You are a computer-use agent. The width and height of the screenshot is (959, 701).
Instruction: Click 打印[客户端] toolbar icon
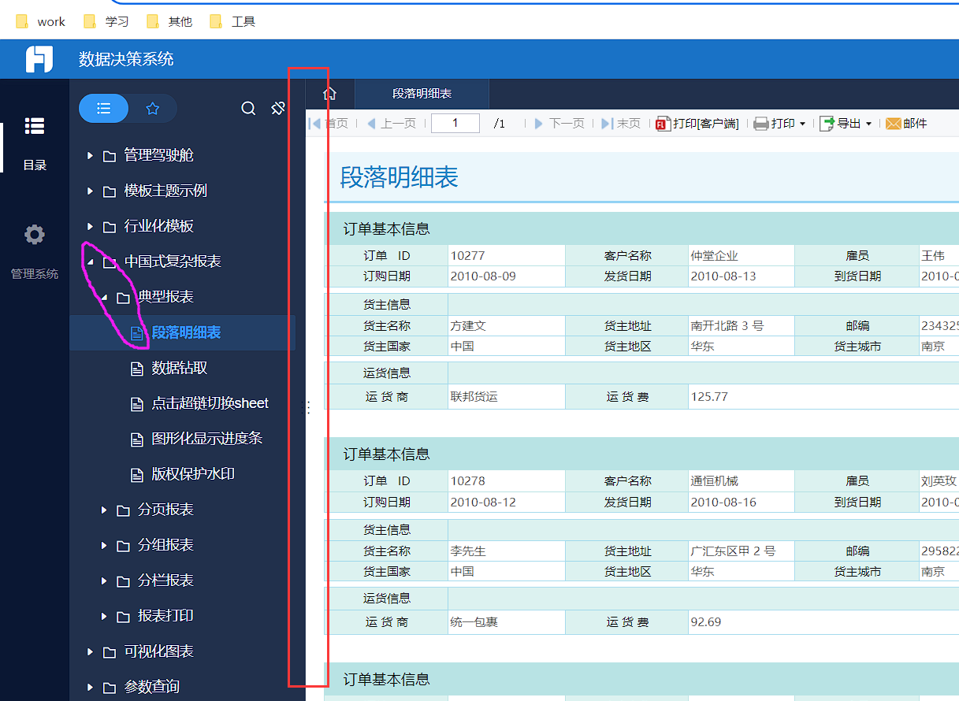tap(663, 124)
